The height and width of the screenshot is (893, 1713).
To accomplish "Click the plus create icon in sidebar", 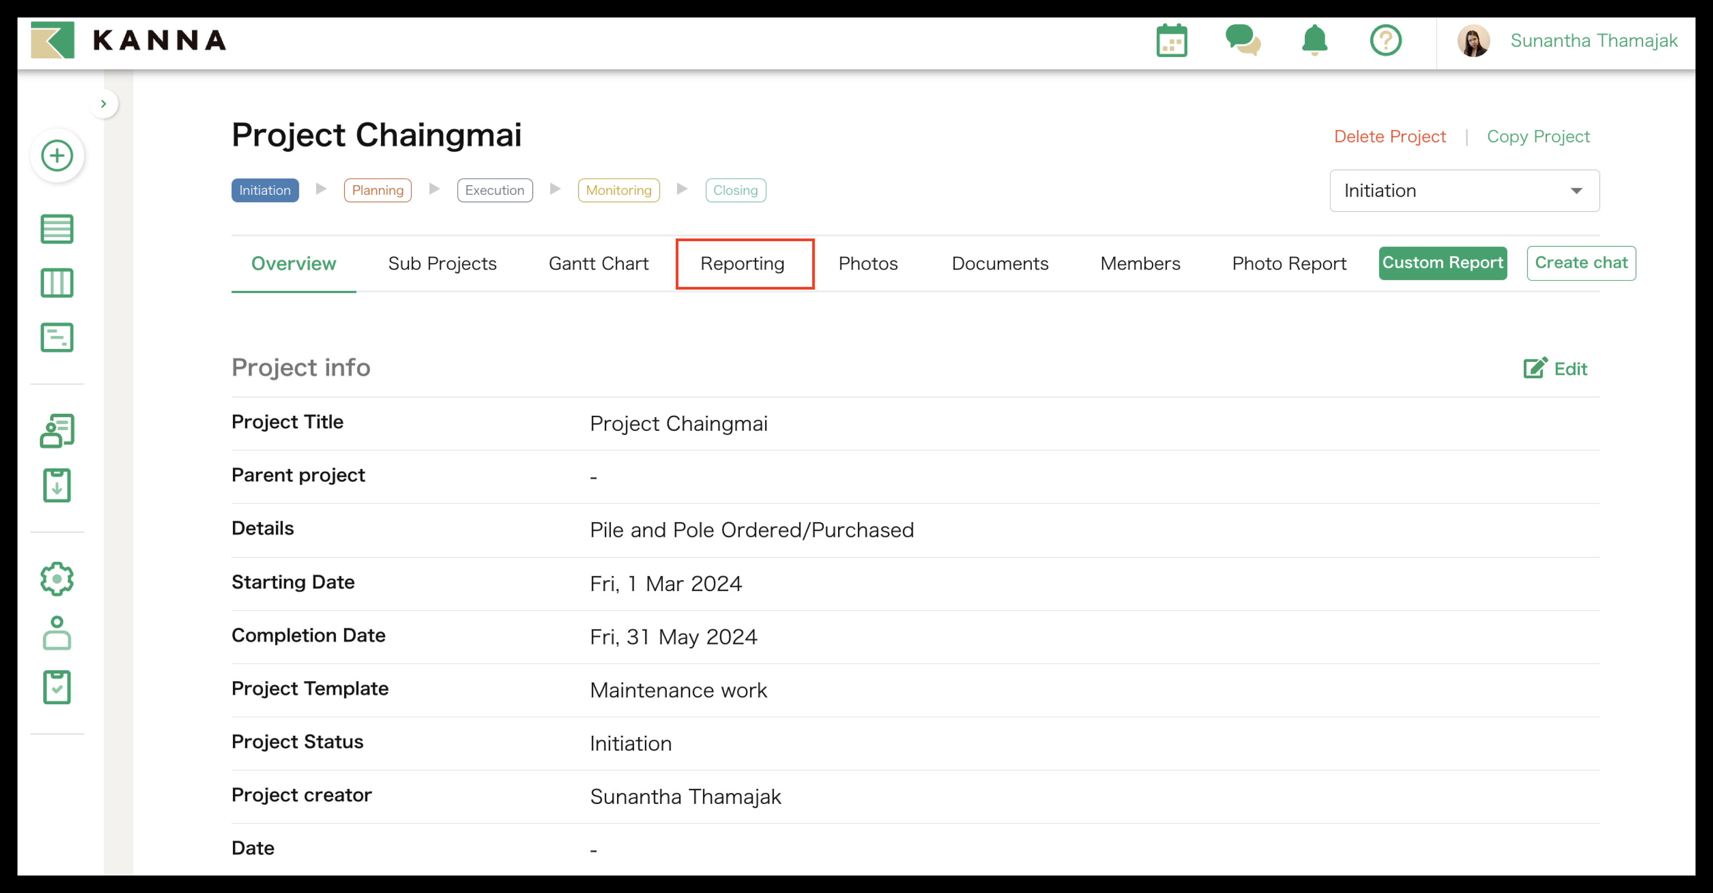I will 57,156.
